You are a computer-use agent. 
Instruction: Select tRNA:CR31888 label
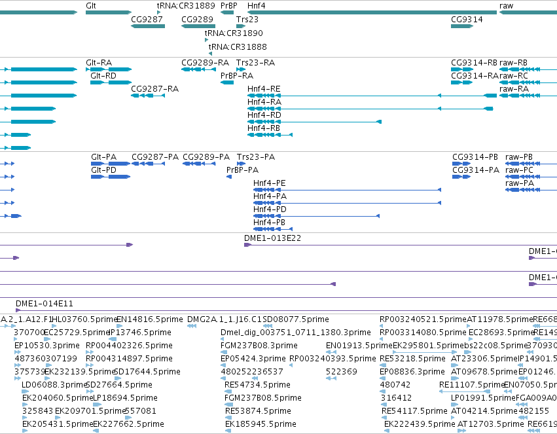point(238,47)
